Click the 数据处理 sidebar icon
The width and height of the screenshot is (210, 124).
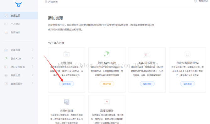(x=6, y=75)
